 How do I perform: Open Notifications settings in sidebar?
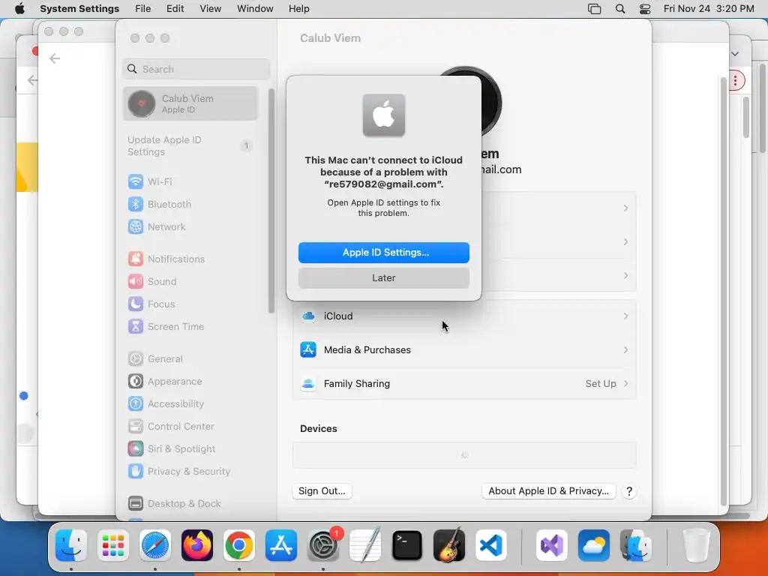coord(191,259)
